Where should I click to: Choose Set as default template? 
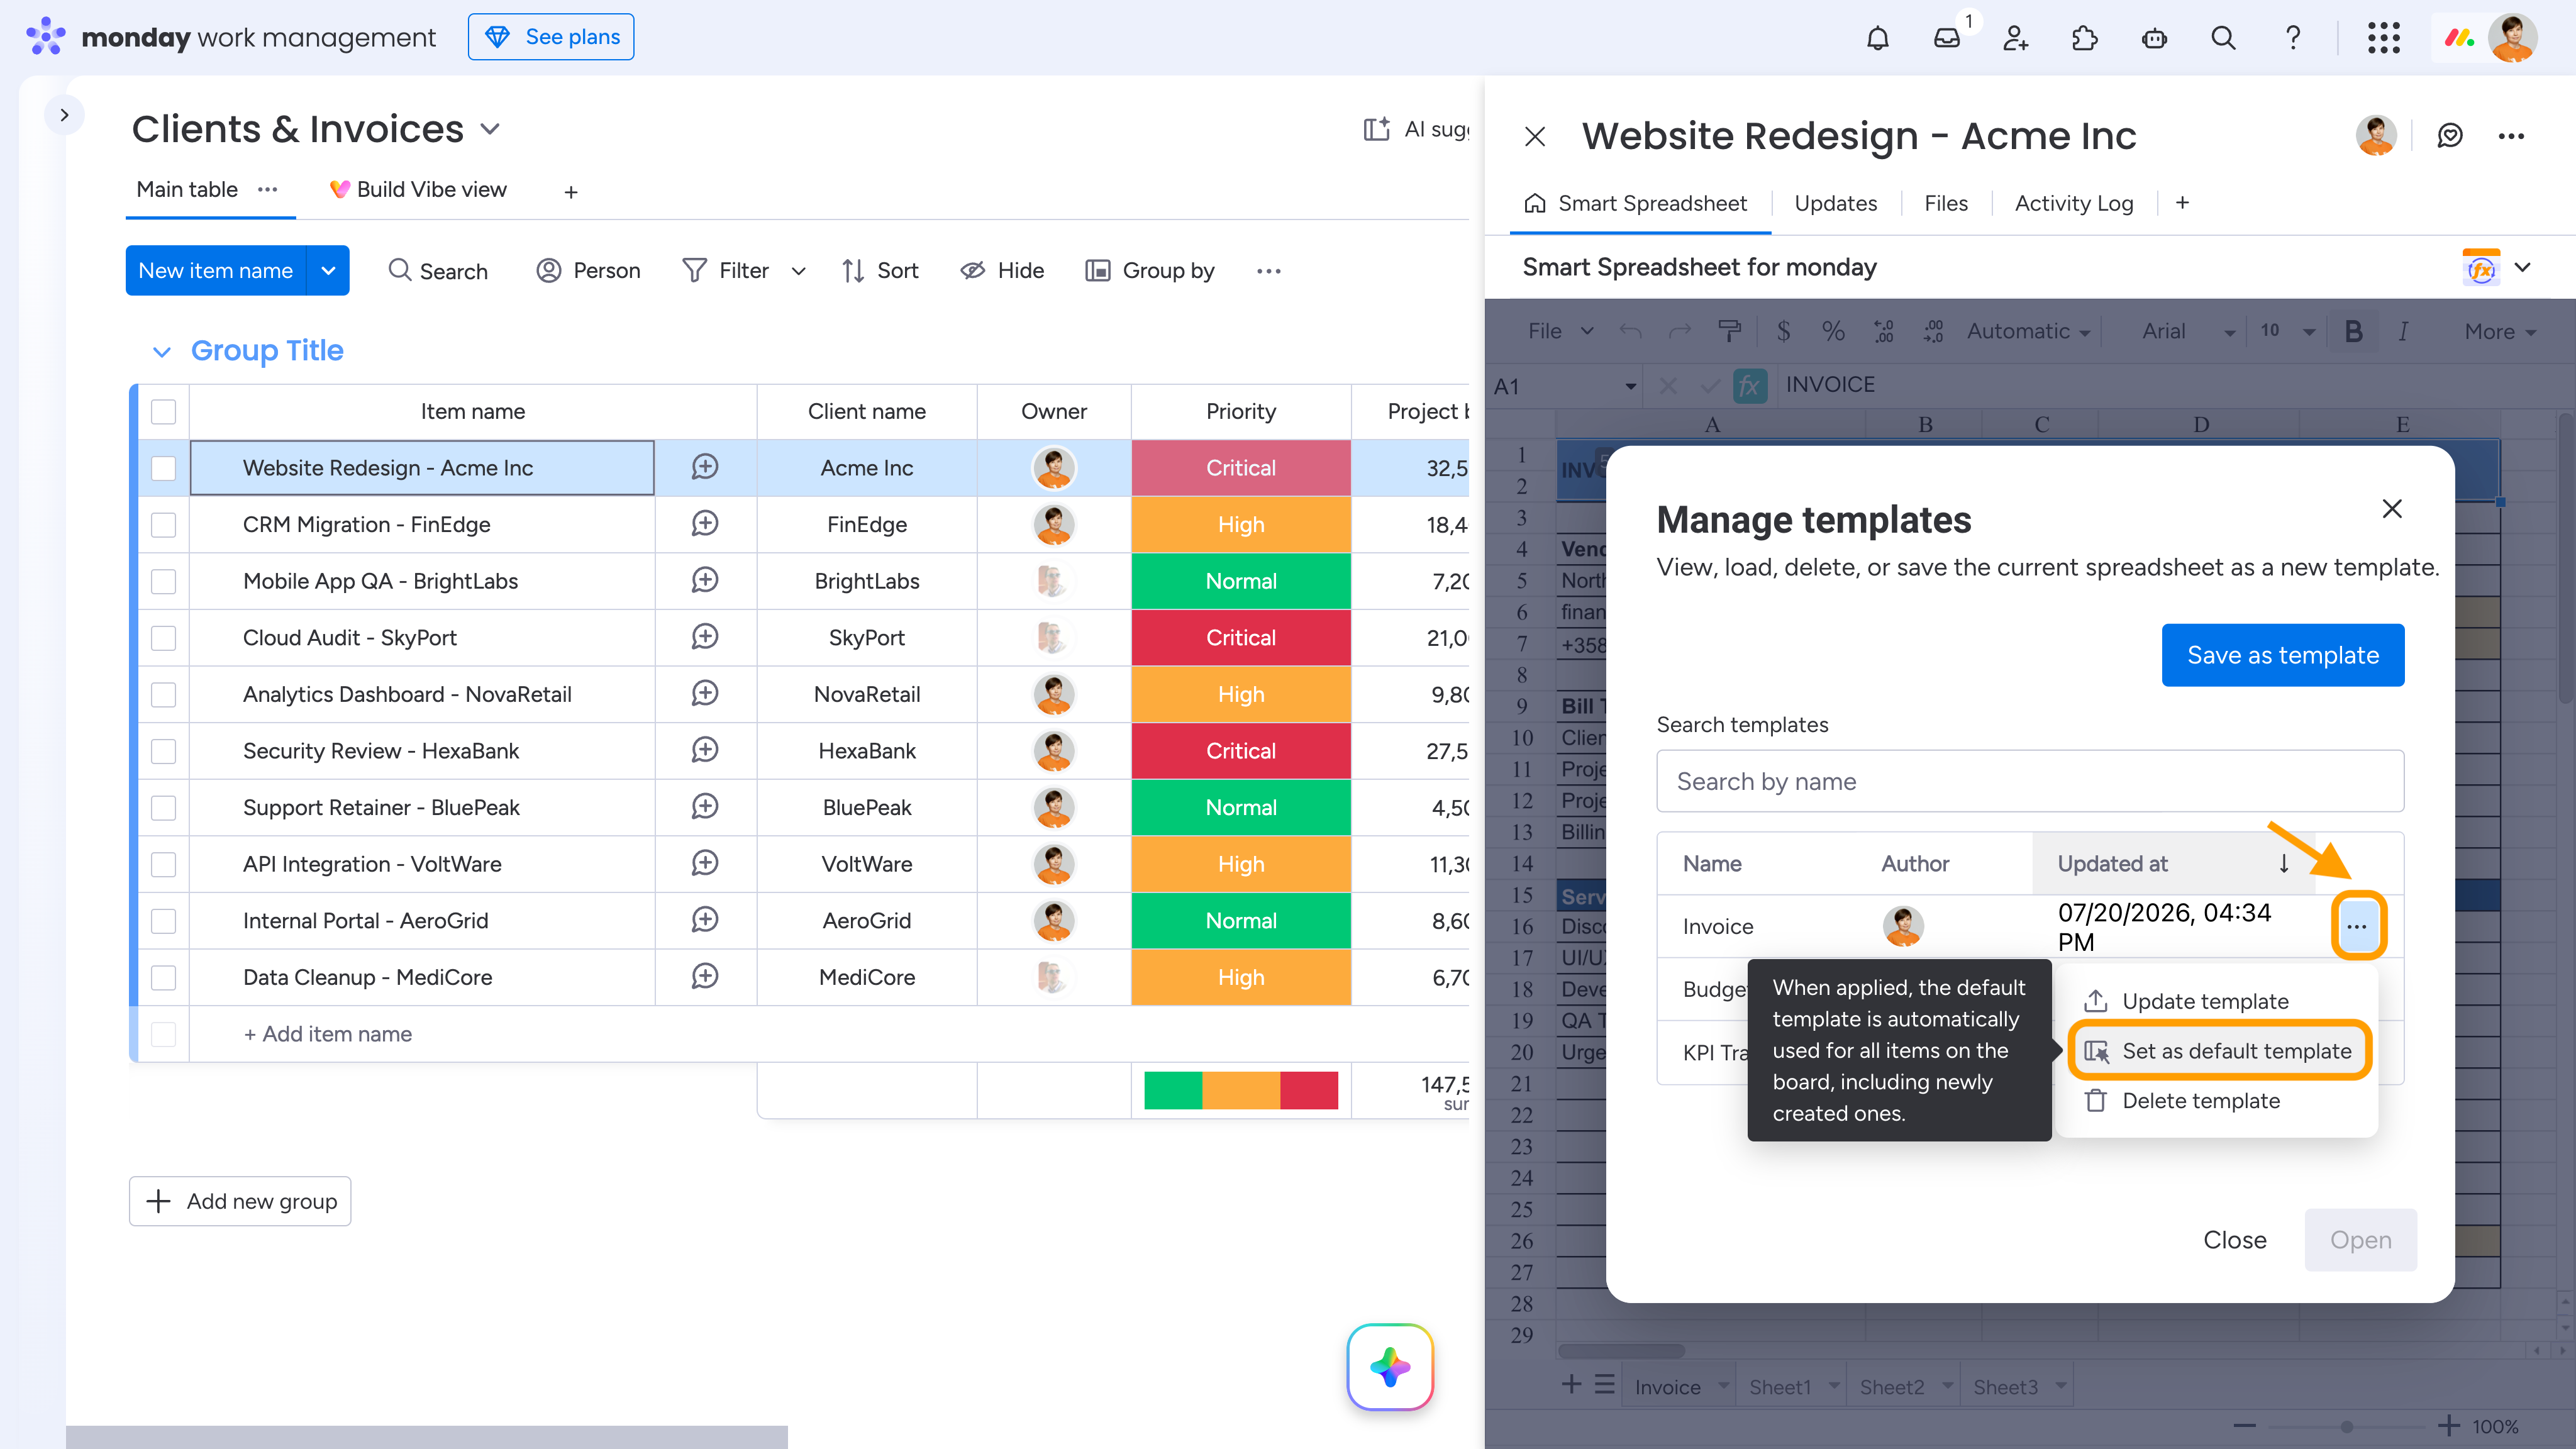coord(2219,1051)
